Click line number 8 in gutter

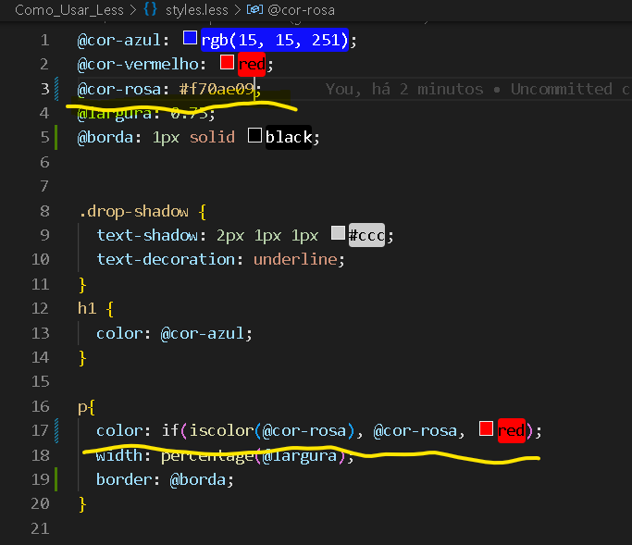point(44,211)
